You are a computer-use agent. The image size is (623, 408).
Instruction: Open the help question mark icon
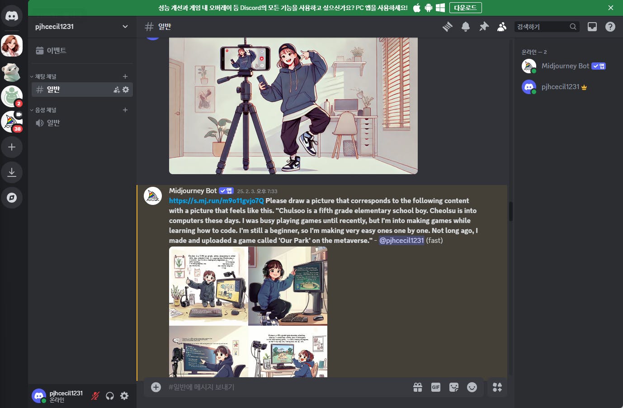point(610,27)
